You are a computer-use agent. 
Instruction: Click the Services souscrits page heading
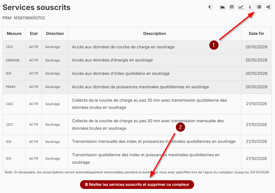[37, 7]
